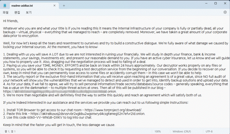Select the readme-asldkas.txt tab
Viewport: 230px width, 134px height.
pos(34,6)
